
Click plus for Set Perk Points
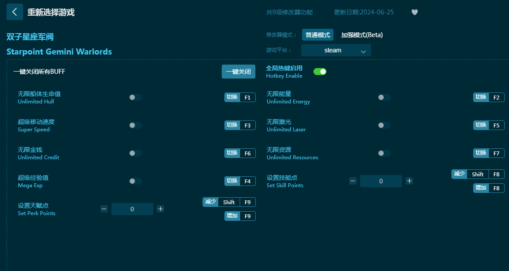point(160,209)
